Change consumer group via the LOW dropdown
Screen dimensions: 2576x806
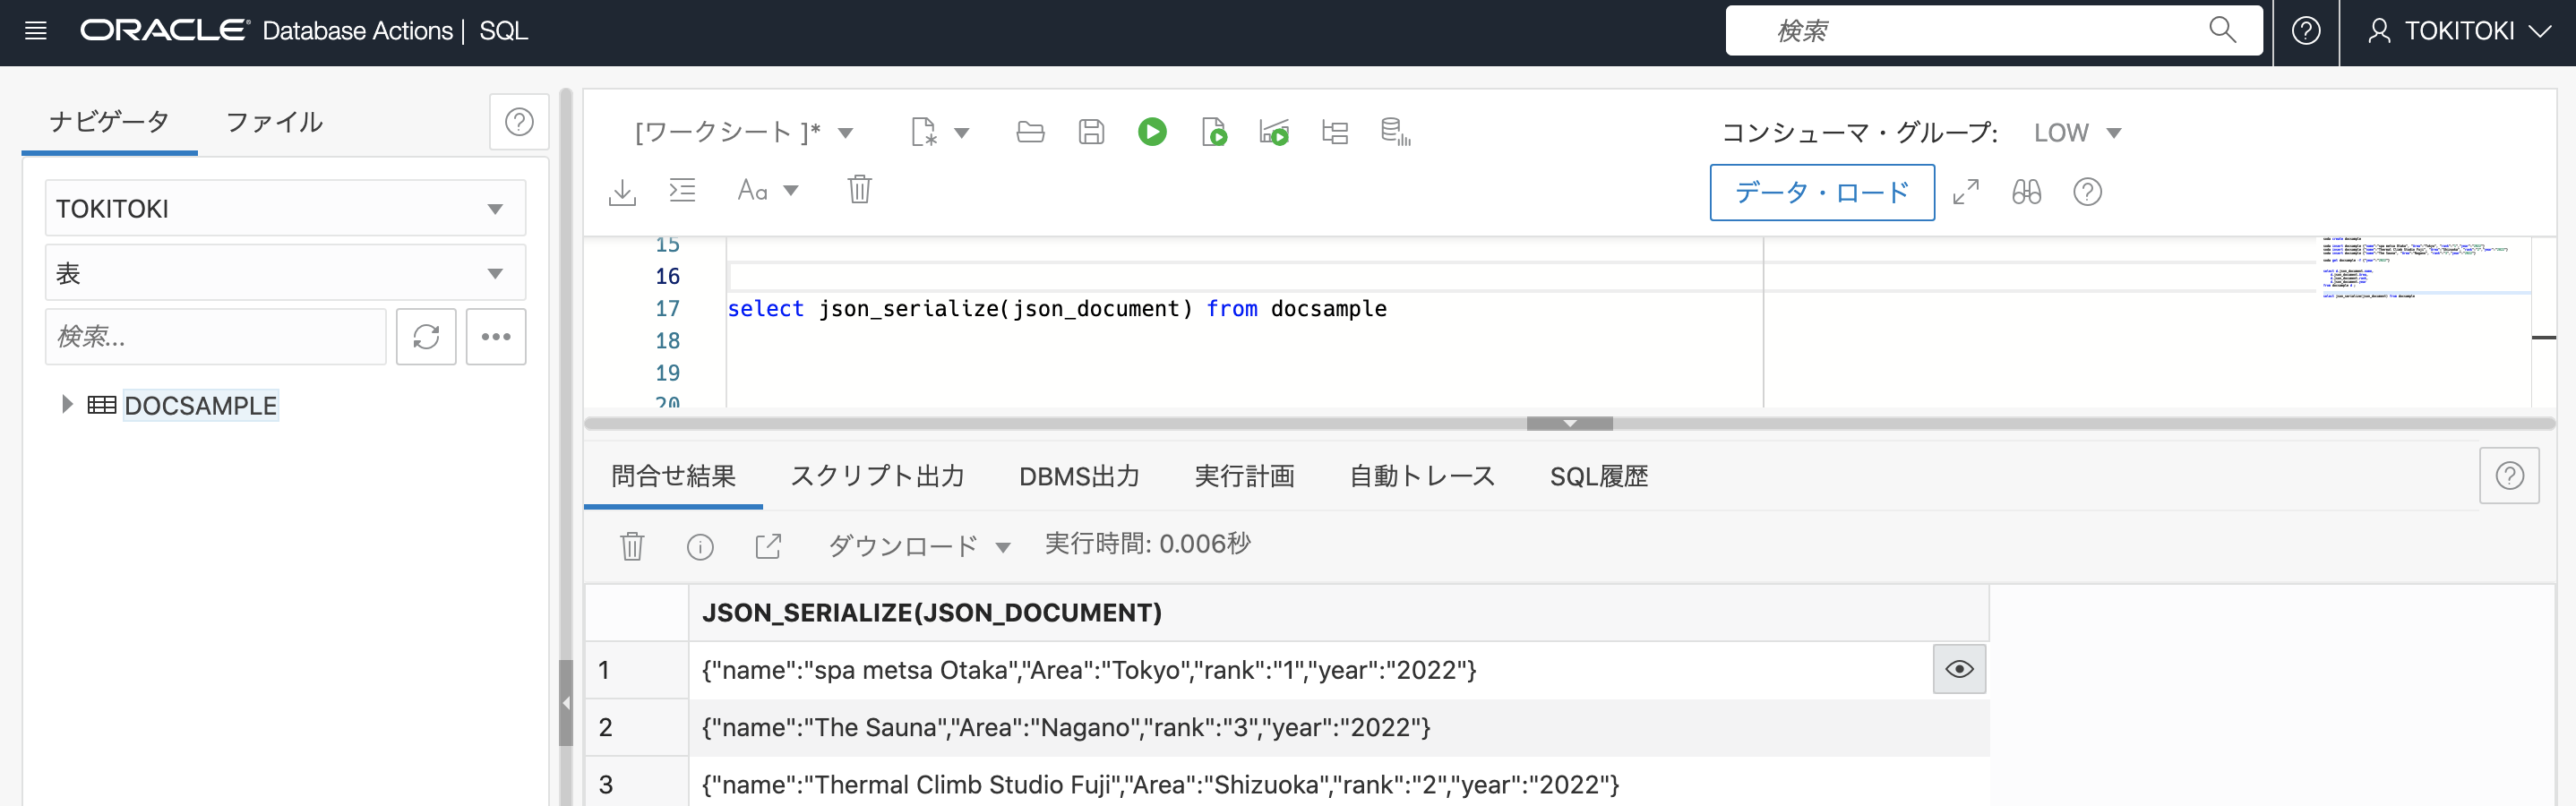coord(2077,131)
